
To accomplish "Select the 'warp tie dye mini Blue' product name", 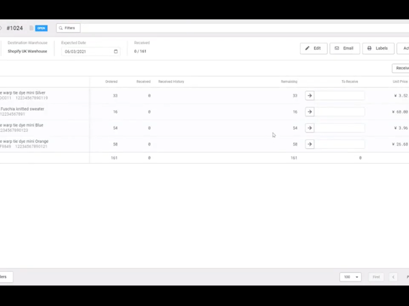I will pyautogui.click(x=22, y=125).
